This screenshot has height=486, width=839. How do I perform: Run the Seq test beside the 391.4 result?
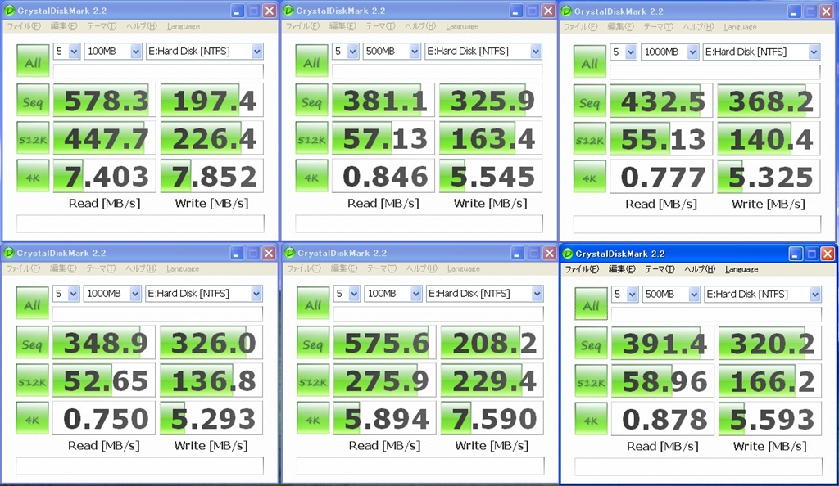point(592,343)
